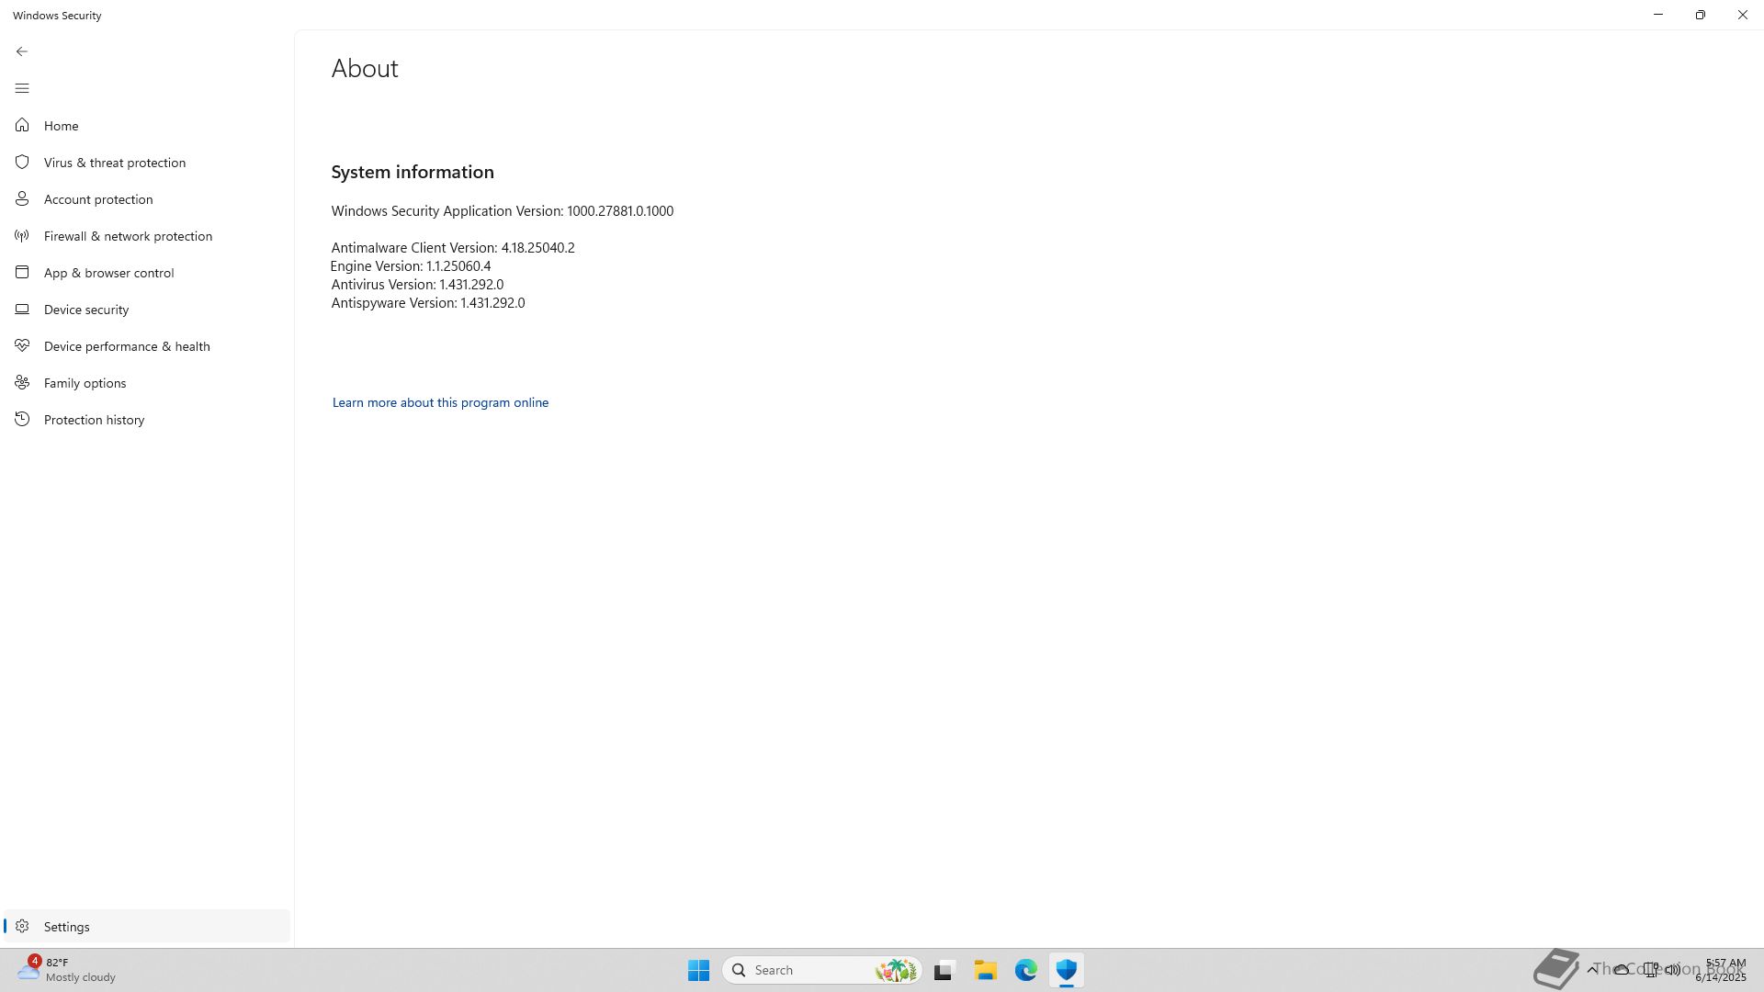Click the back arrow icon
The width and height of the screenshot is (1764, 992).
coord(22,51)
